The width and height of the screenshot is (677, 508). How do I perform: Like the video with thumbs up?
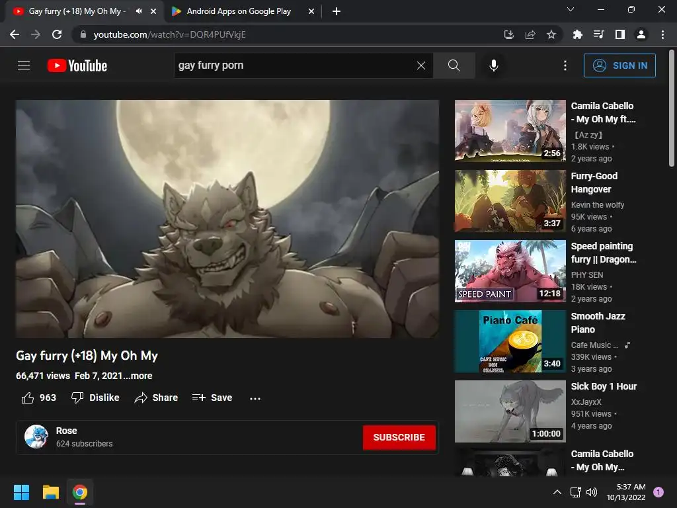[x=39, y=398]
